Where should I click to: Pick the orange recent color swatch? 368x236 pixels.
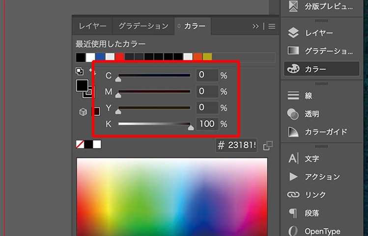[x=198, y=57]
